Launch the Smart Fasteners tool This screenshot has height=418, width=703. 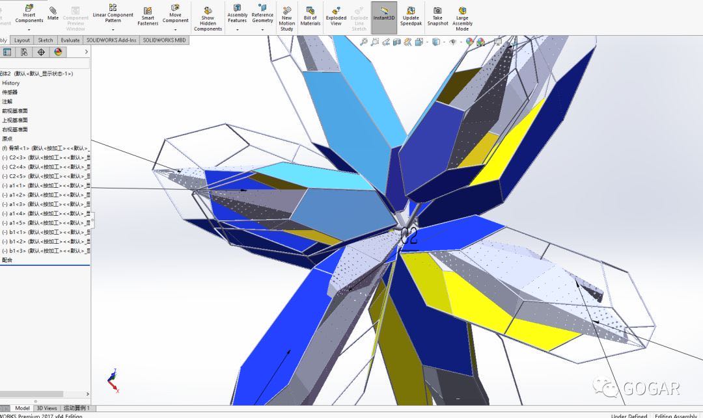pyautogui.click(x=148, y=16)
